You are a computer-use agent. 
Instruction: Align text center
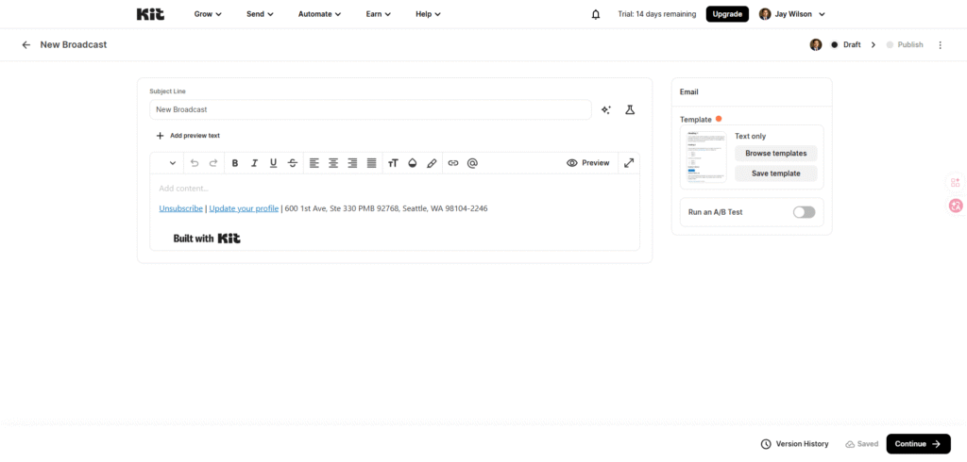(x=333, y=163)
